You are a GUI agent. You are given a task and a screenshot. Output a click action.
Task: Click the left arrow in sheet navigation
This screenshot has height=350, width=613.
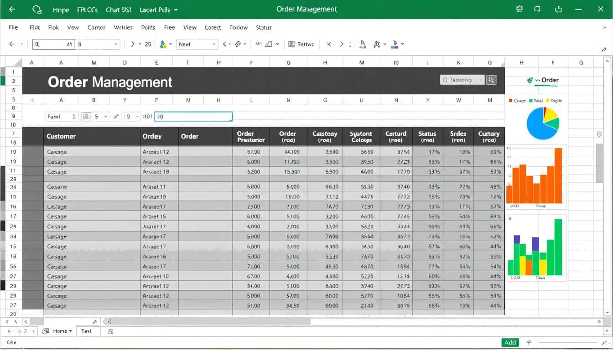pyautogui.click(x=10, y=331)
